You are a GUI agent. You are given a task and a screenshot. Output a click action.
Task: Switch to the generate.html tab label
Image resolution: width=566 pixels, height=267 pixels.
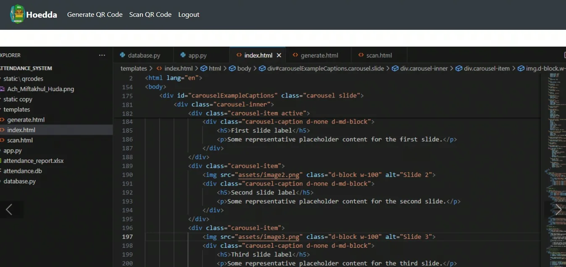(x=319, y=55)
